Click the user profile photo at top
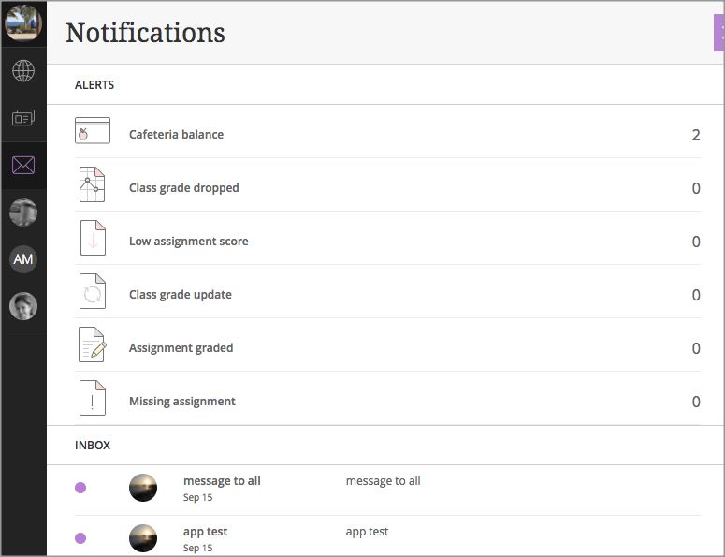This screenshot has height=557, width=725. pos(23,22)
